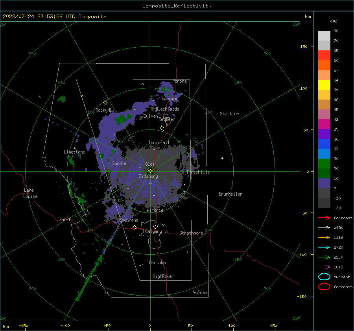
Task: Click the red forecast ellipse legend icon
Action: pyautogui.click(x=324, y=286)
